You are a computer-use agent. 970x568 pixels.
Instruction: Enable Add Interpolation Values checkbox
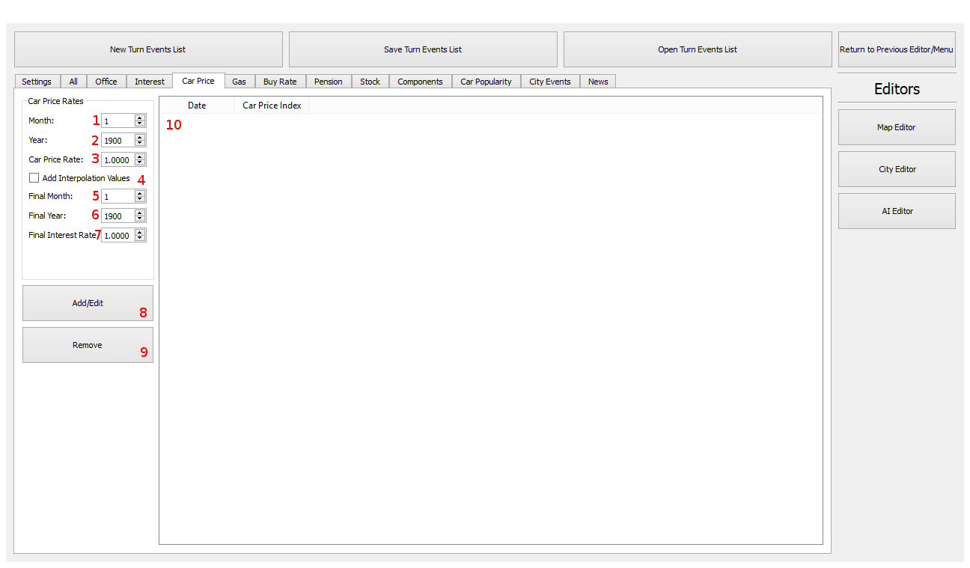[34, 178]
